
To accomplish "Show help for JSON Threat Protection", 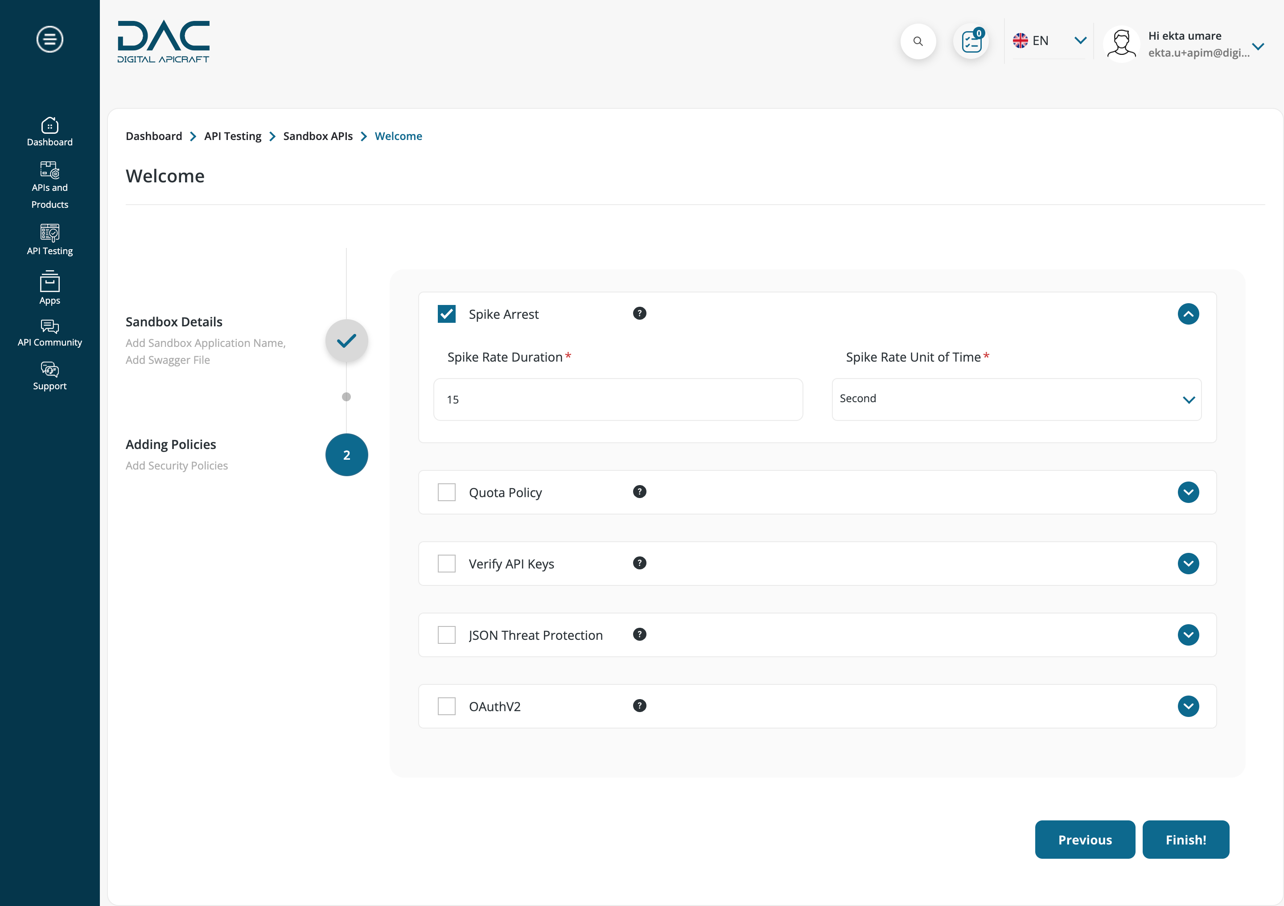I will (x=639, y=634).
